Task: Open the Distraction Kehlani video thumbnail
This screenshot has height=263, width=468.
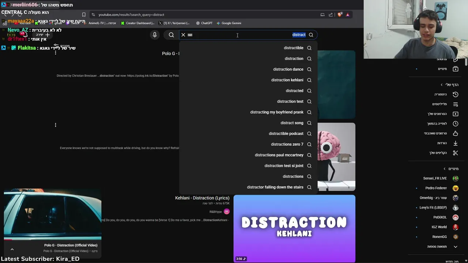Action: click(x=294, y=229)
